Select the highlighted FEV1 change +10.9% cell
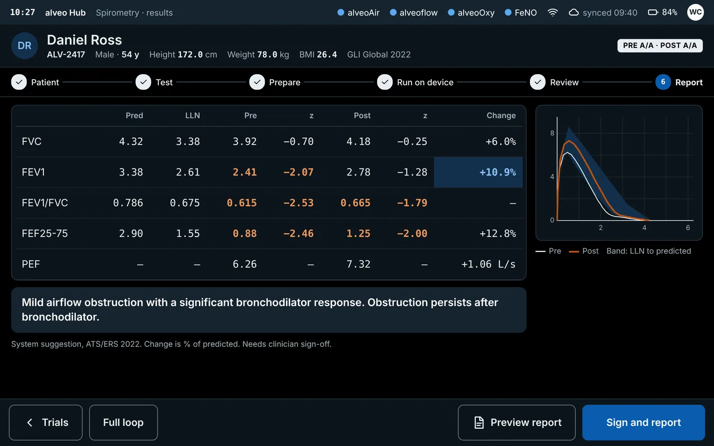This screenshot has height=446, width=714. tap(478, 172)
